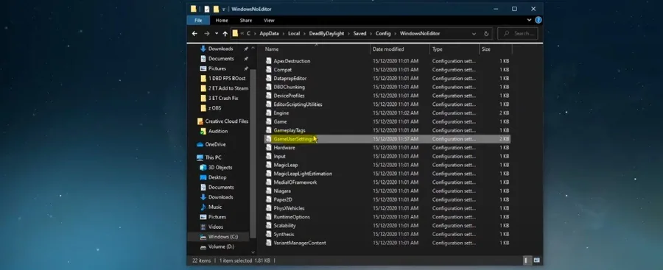The image size is (663, 270).
Task: Select Config in the address path
Action: coord(383,34)
